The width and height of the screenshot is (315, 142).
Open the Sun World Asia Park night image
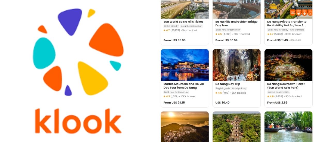click(x=288, y=65)
